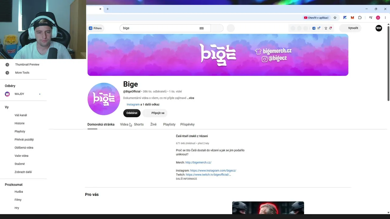Open the twitch.tv/bigeofficial link
Image resolution: width=390 pixels, height=219 pixels.
tap(208, 175)
